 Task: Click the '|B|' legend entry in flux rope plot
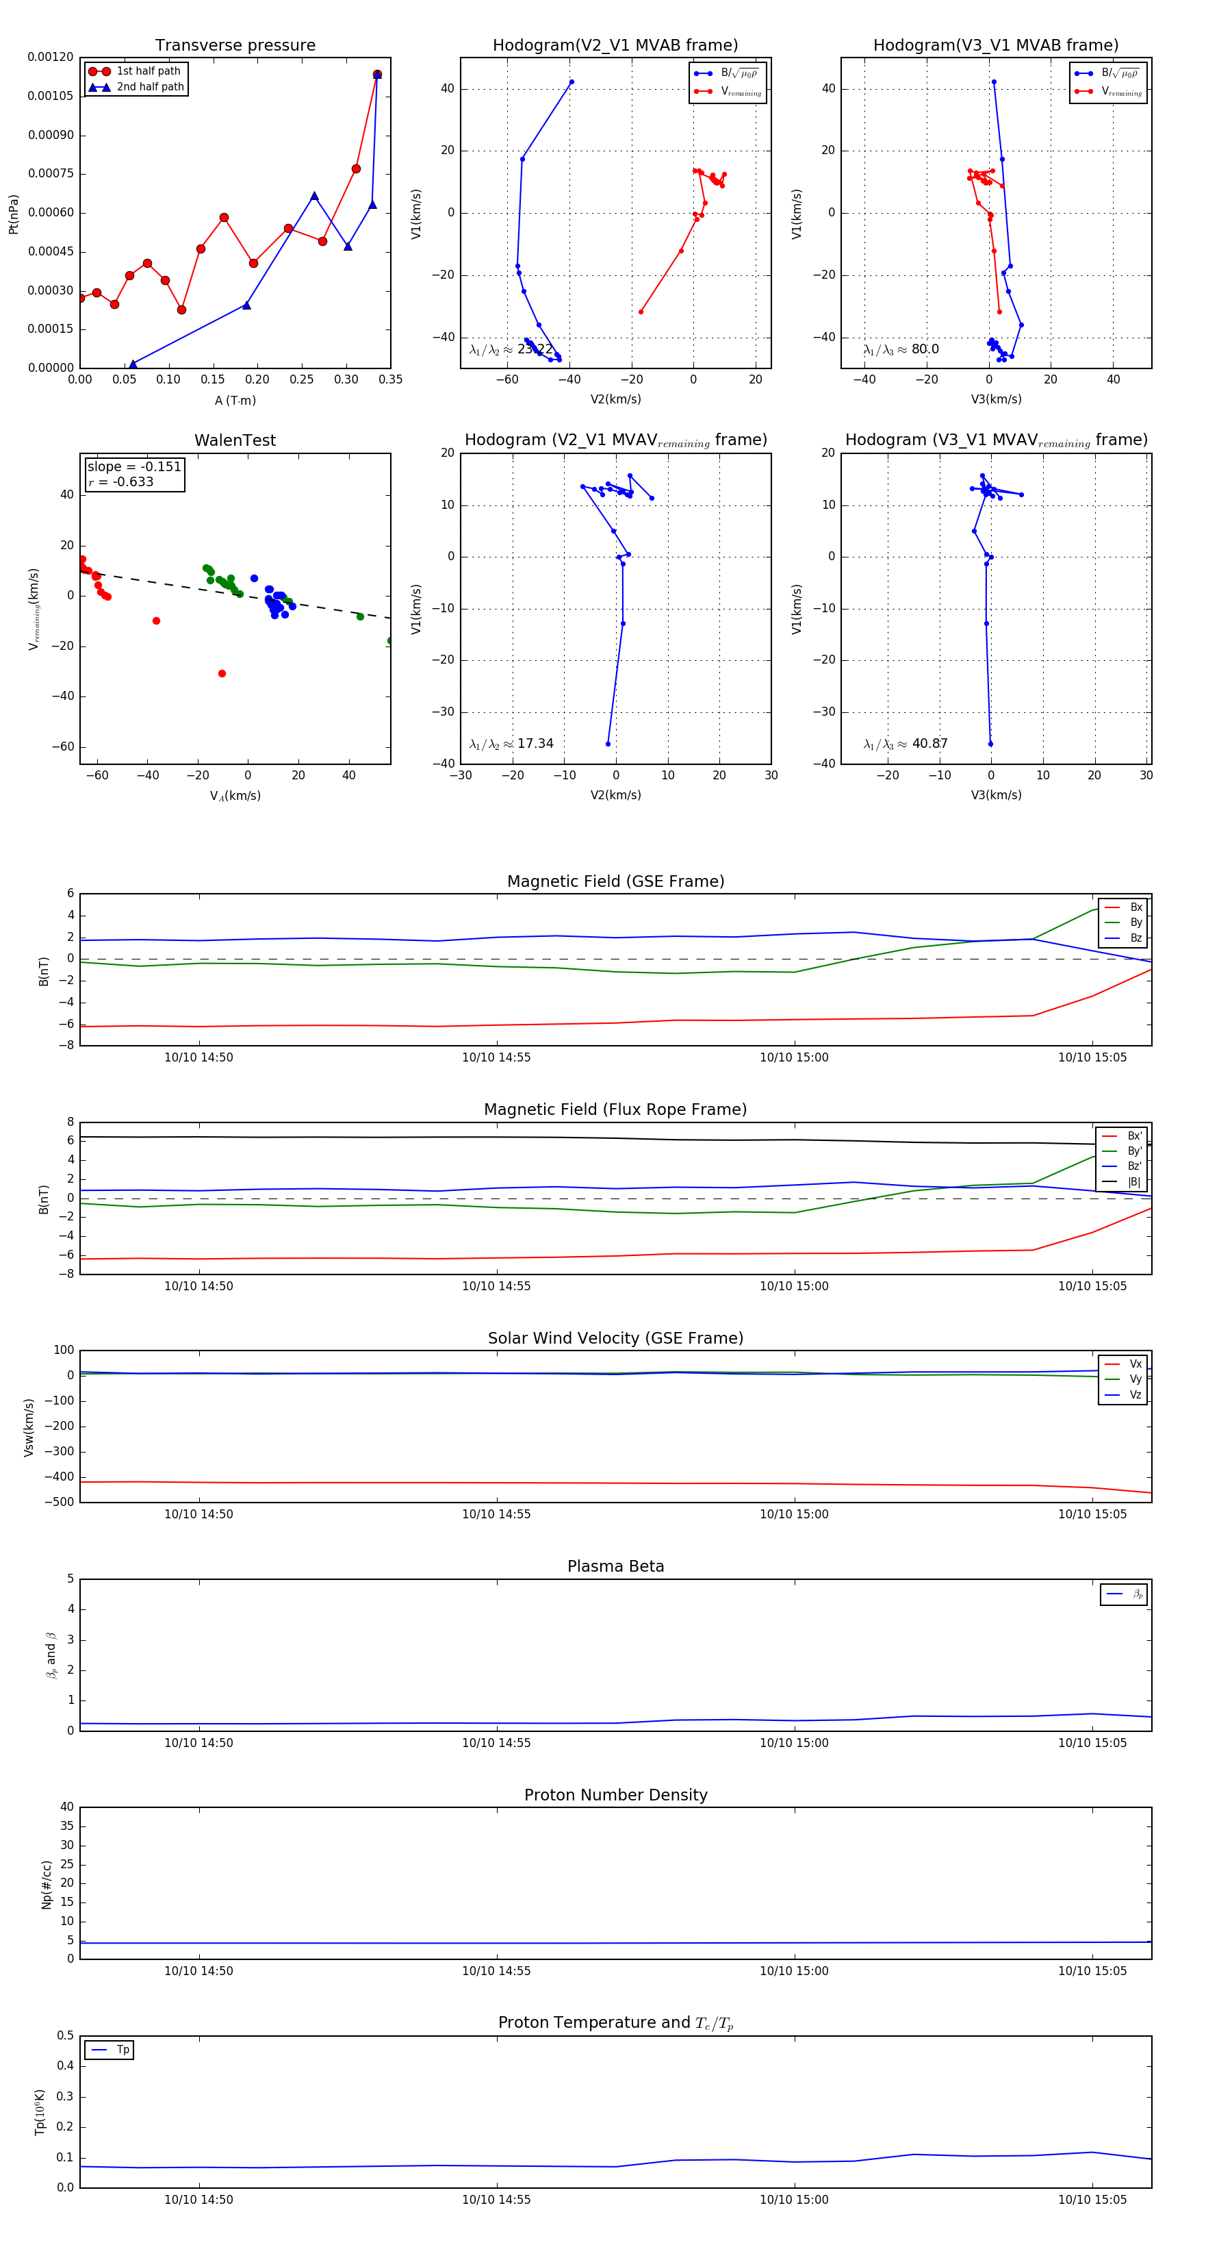click(1122, 1182)
